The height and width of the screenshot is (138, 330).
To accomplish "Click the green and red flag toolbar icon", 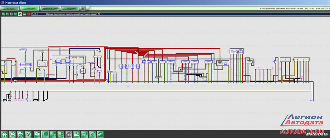I will tap(29, 14).
